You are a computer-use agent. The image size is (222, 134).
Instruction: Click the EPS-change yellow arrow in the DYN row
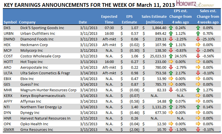pos(171,113)
